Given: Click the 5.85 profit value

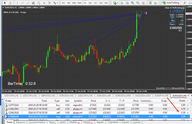Looking at the screenshot, I should (183, 105).
